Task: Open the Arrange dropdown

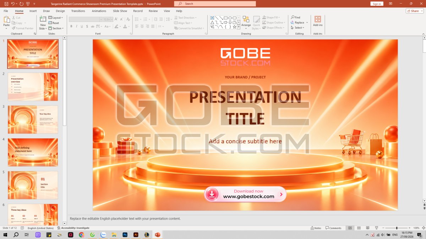Action: (246, 23)
